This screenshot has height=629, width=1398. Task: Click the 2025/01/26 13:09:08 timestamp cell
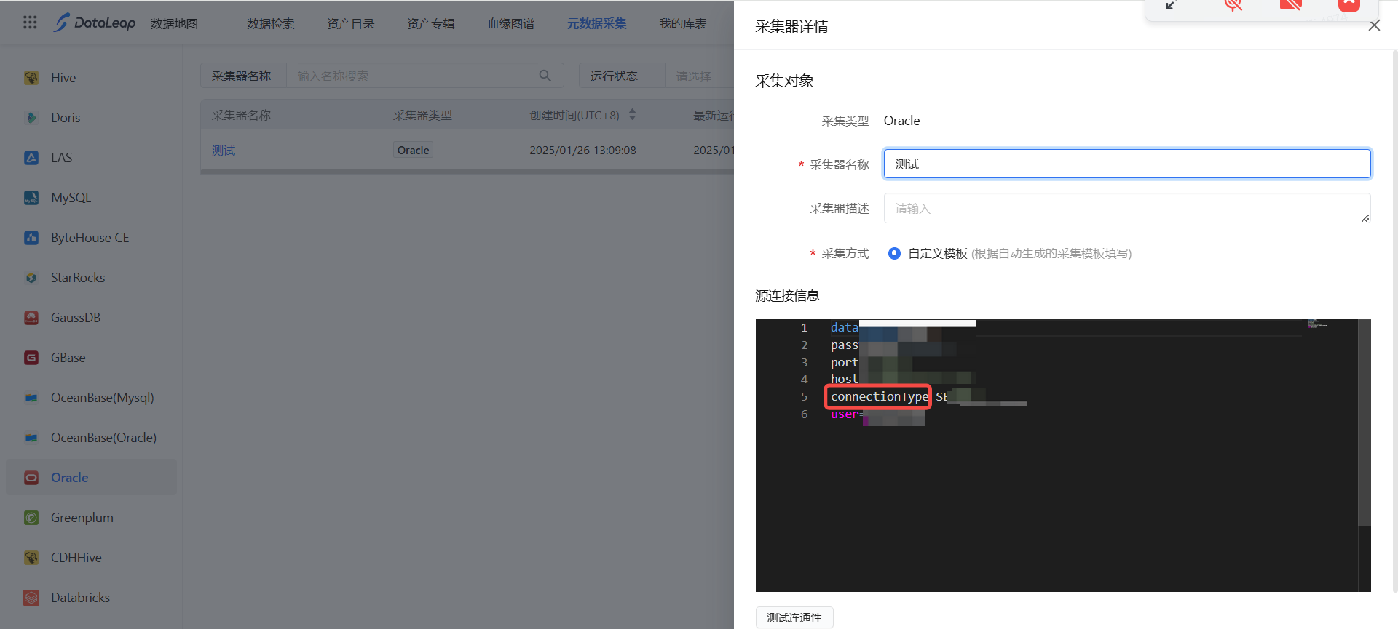pos(582,151)
